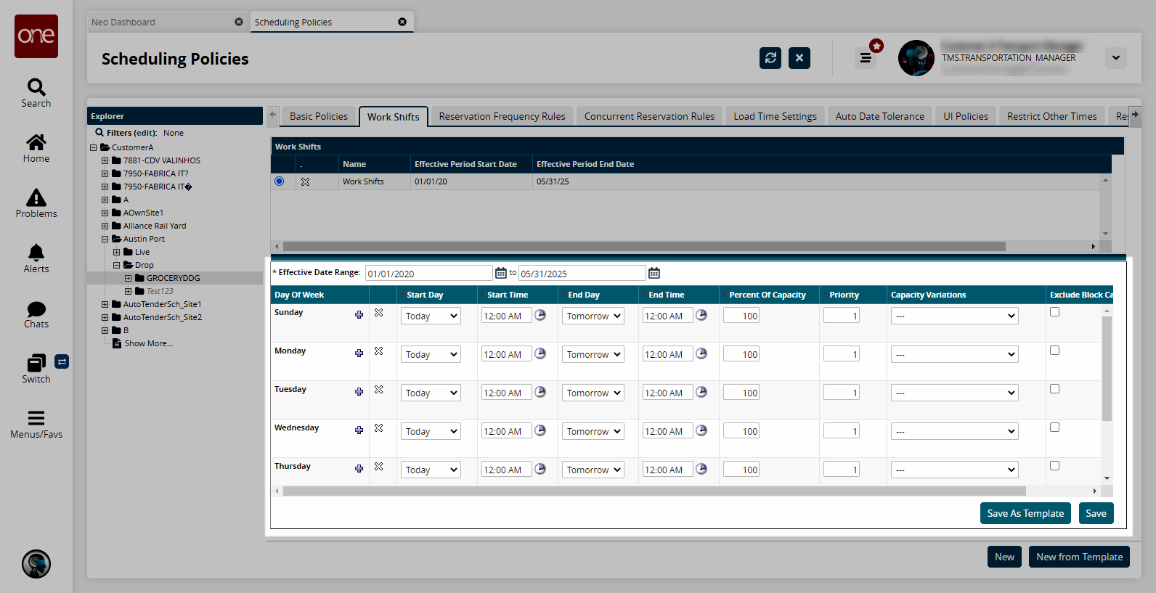Delete the Sunday shift row
The width and height of the screenshot is (1156, 593).
pyautogui.click(x=378, y=313)
